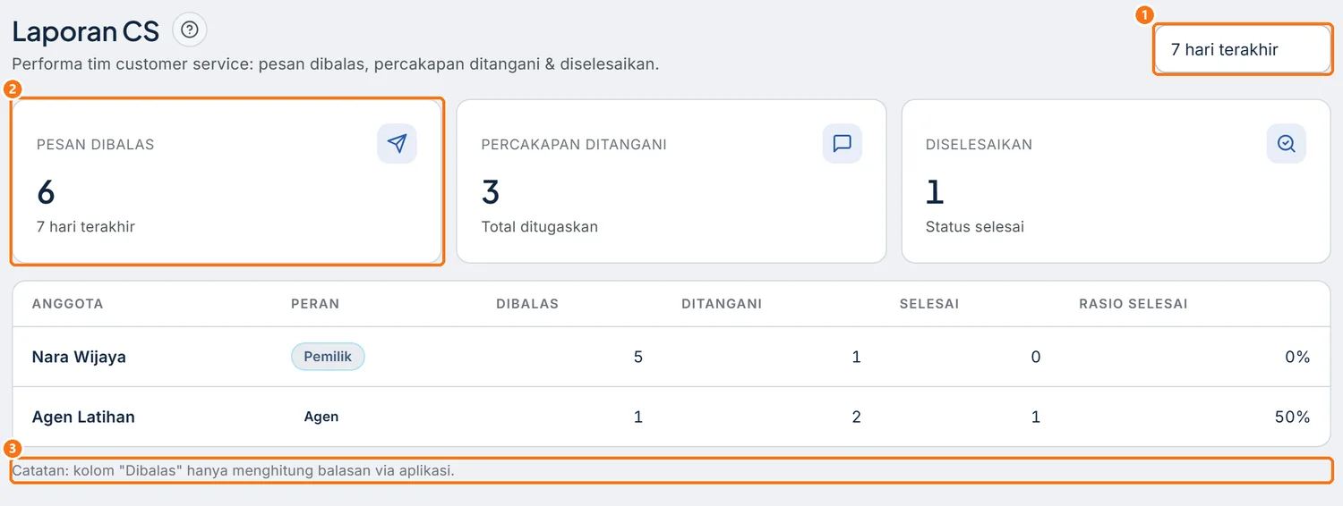Screen dimensions: 1343x506
Task: Click the 0% ratio for Nara Wijaya
Action: (x=1297, y=357)
